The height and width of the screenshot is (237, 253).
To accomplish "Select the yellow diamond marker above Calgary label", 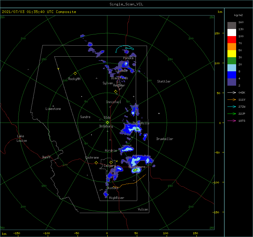I will pos(111,162).
